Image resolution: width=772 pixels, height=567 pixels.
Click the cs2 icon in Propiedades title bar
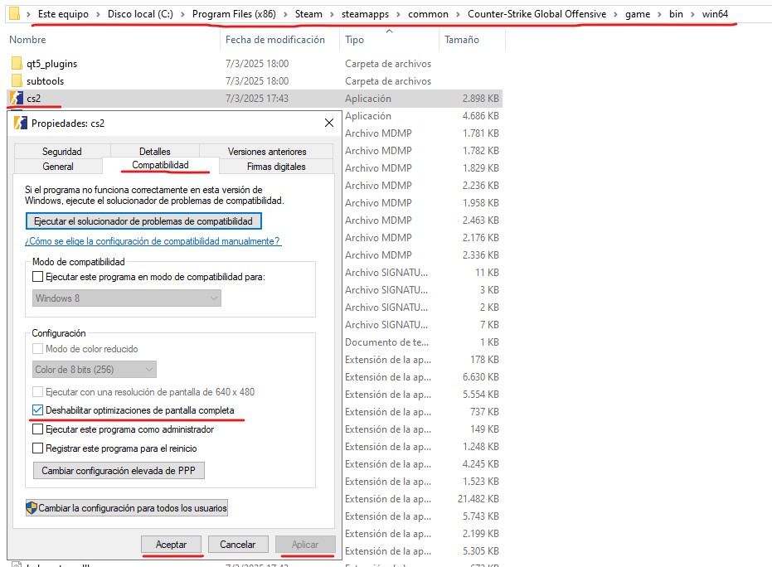point(20,123)
